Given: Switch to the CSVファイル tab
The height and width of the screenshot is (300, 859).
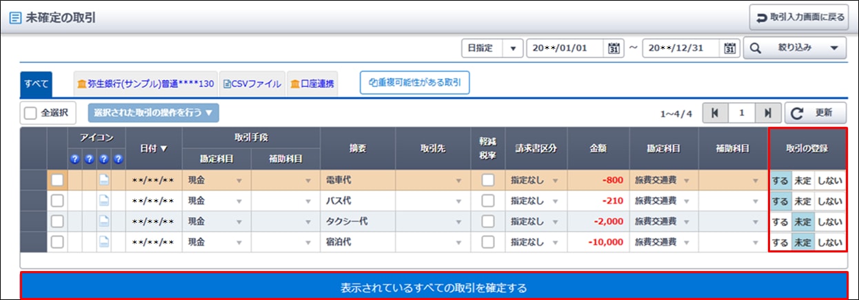Looking at the screenshot, I should coord(252,84).
